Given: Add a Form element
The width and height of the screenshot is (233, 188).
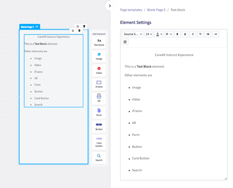Looking at the screenshot, I should (x=99, y=113).
